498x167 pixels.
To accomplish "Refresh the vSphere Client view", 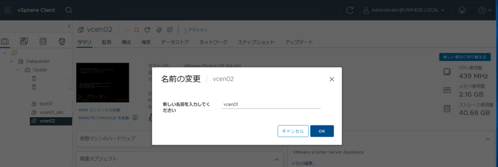I will 350,10.
